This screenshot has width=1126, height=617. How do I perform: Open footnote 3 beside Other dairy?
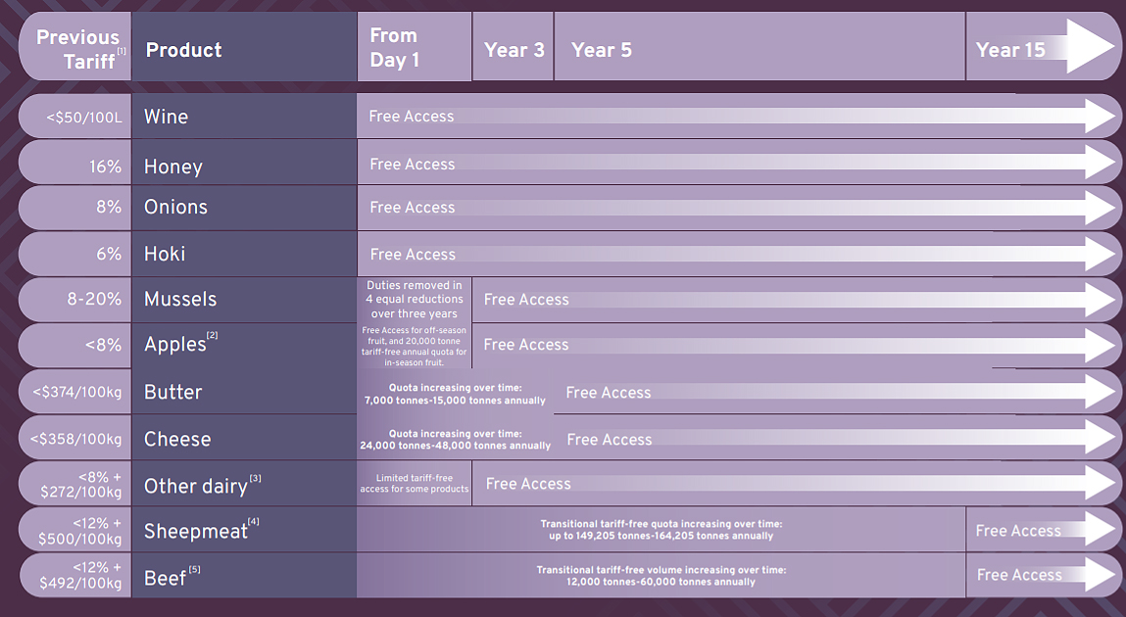tap(255, 478)
